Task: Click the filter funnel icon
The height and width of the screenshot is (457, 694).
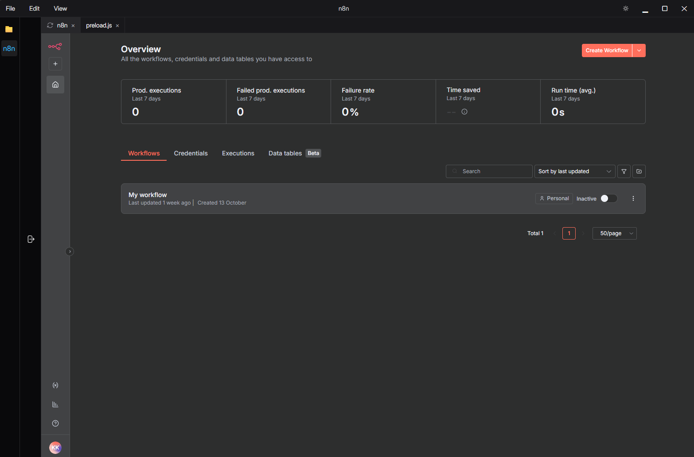Action: tap(624, 171)
